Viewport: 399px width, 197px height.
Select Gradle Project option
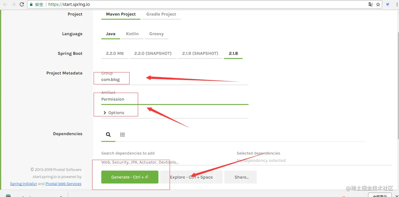point(161,14)
